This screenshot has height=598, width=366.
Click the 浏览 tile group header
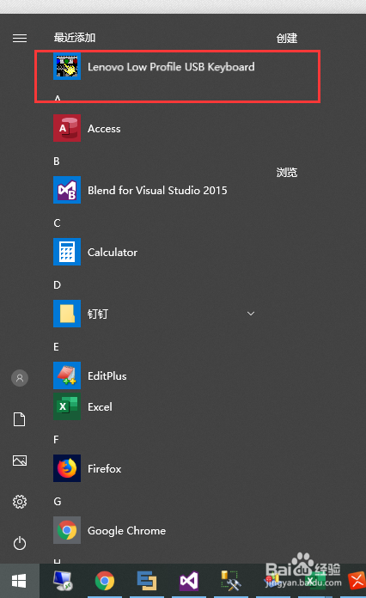coord(287,173)
